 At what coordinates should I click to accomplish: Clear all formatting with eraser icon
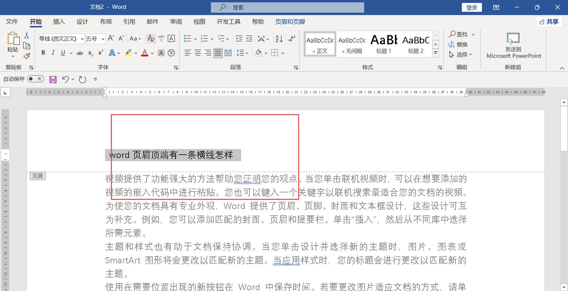(x=151, y=38)
